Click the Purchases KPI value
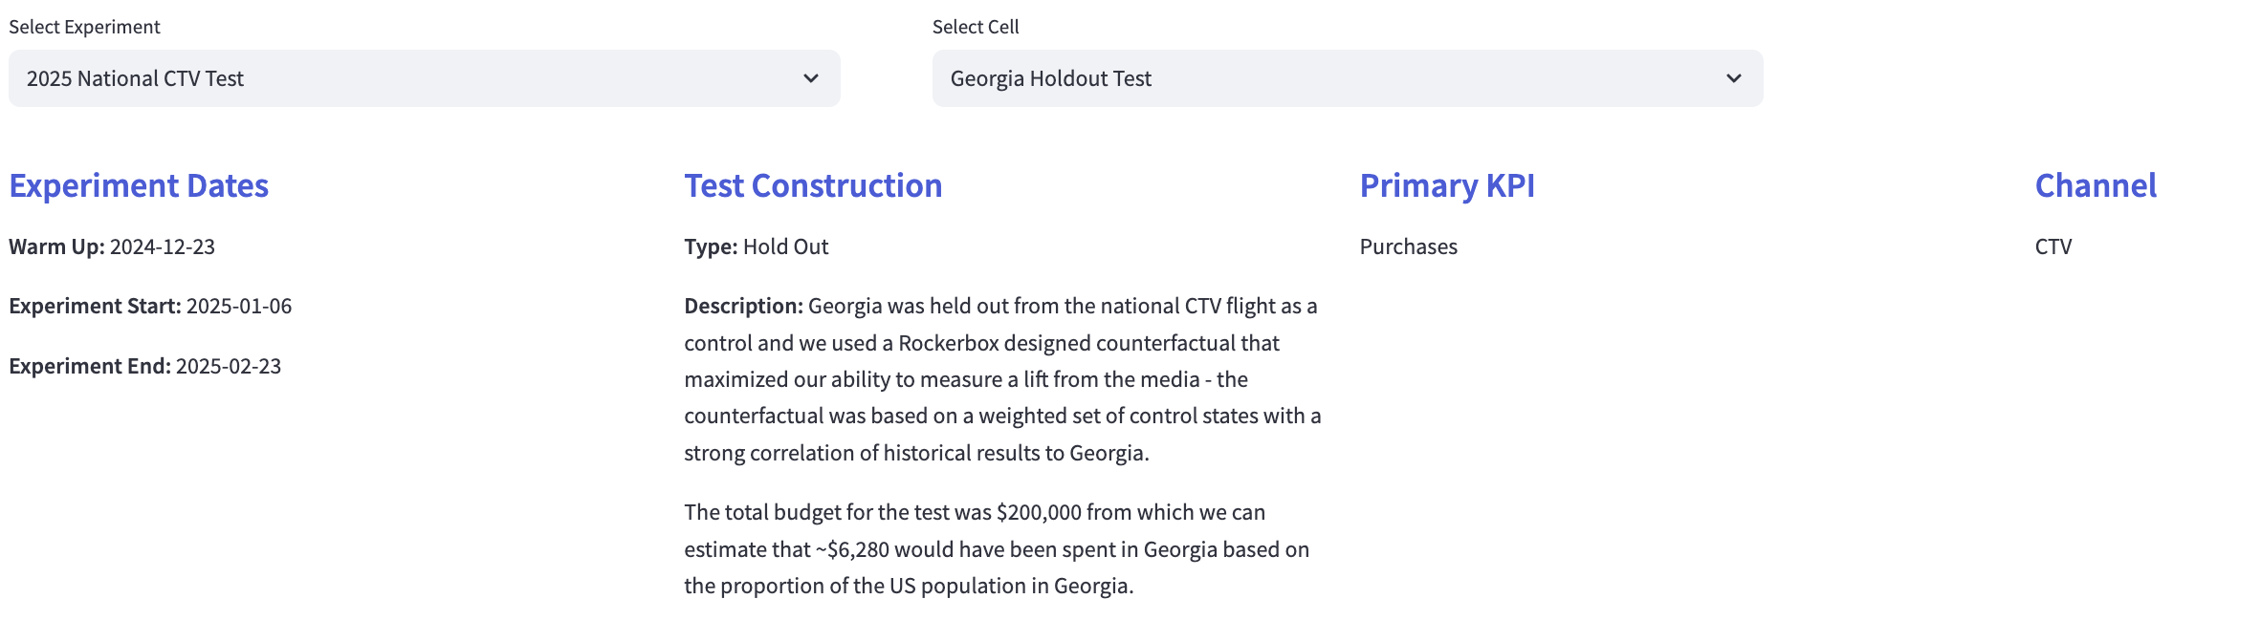Viewport: 2261px width, 642px height. click(x=1409, y=246)
